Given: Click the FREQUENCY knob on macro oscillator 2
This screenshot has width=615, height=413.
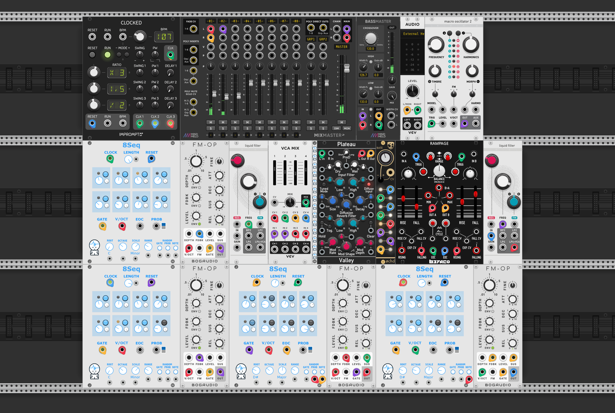Looking at the screenshot, I should 436,45.
